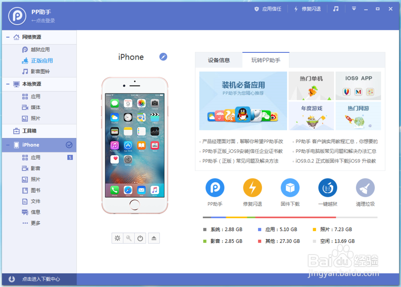Click the 固件下载 cube icon
This screenshot has width=401, height=287.
point(290,188)
